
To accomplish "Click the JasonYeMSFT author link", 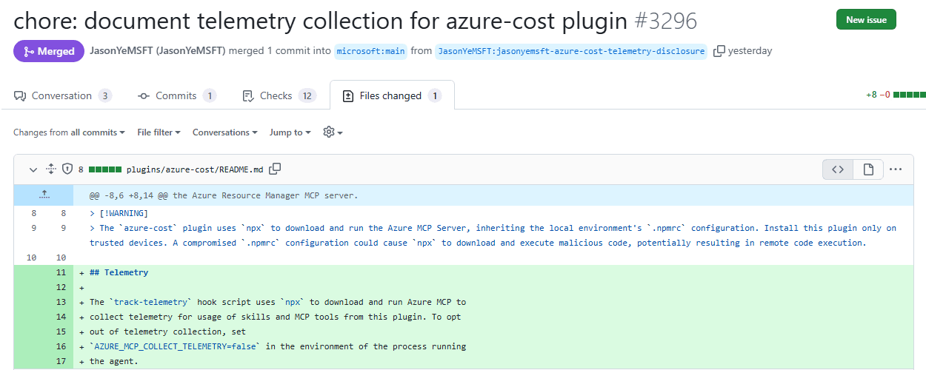I will (157, 51).
